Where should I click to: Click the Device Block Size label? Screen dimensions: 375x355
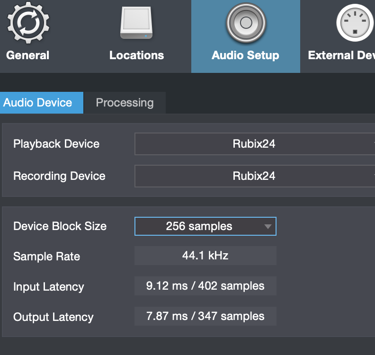[x=60, y=226]
